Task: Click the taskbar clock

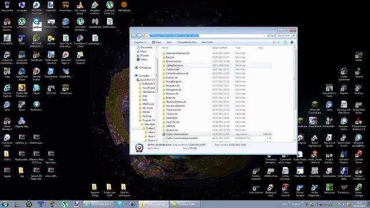Action: click(359, 205)
